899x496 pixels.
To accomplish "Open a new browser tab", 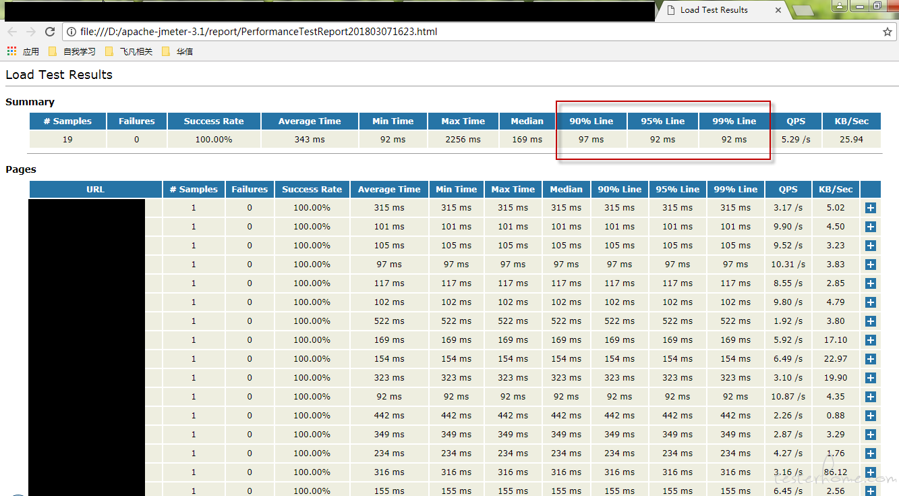I will click(x=803, y=11).
